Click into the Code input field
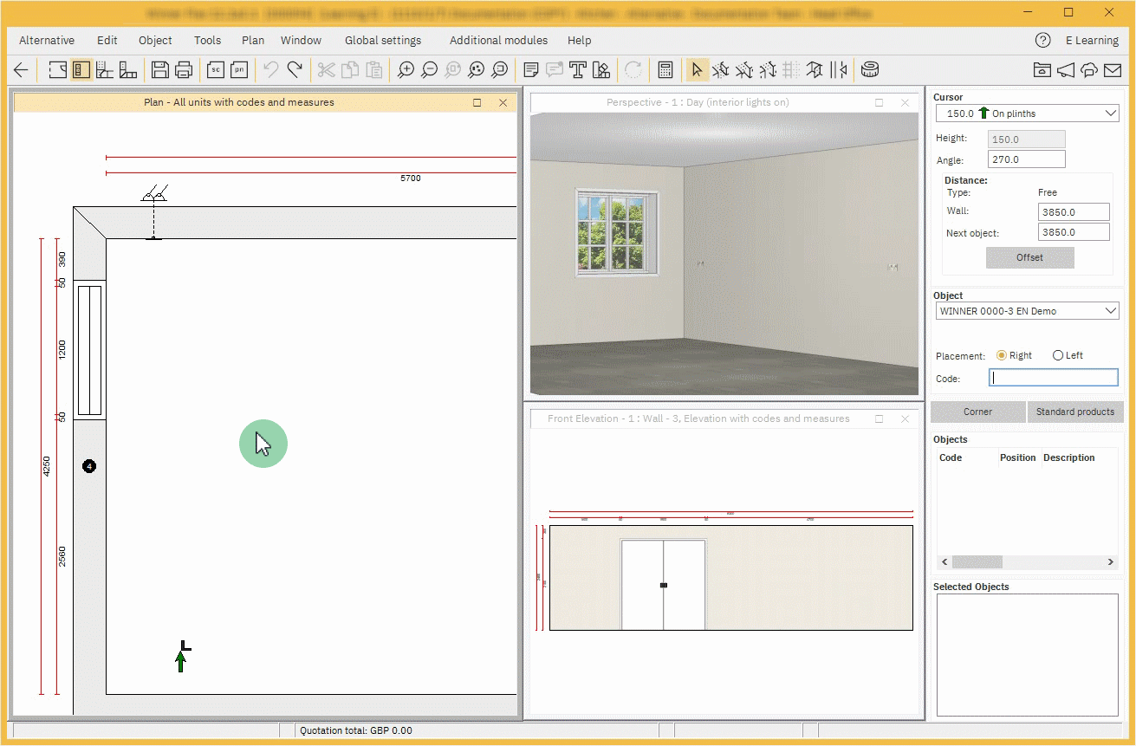 point(1053,378)
